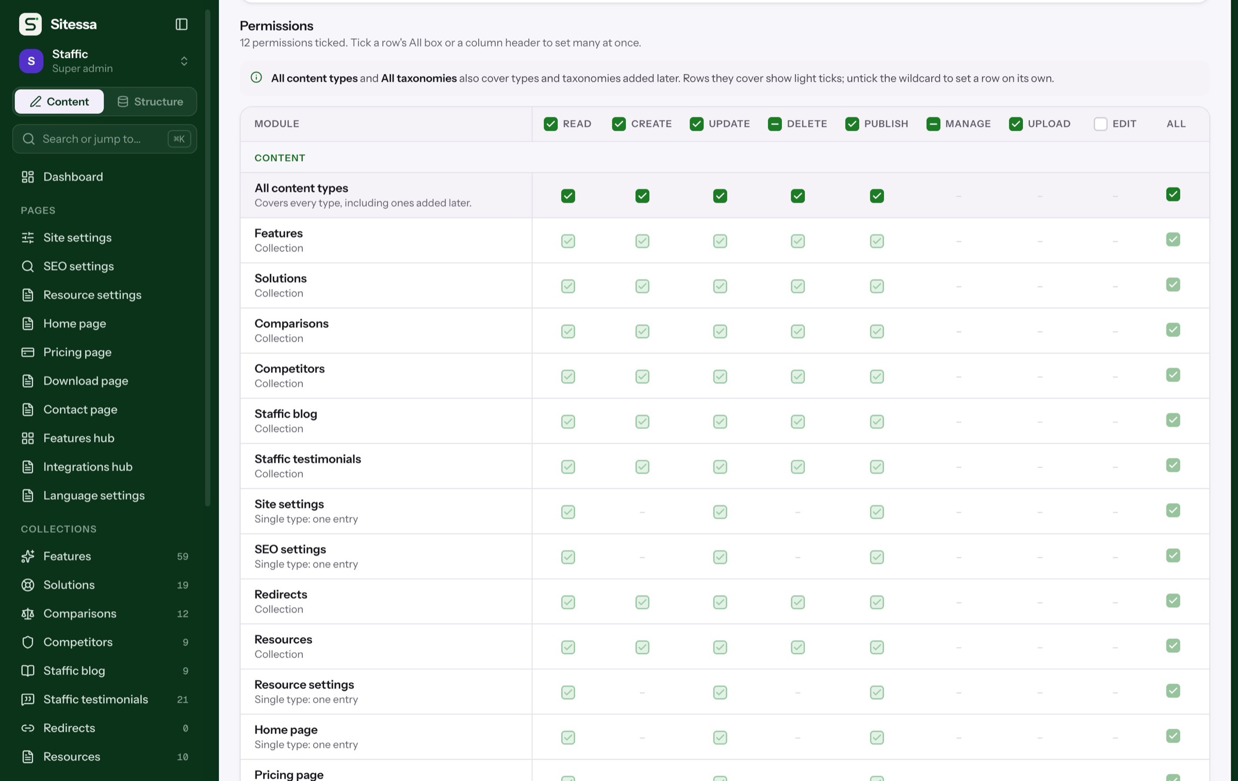The image size is (1238, 781).
Task: Untick Publish for All content types
Action: coord(877,196)
